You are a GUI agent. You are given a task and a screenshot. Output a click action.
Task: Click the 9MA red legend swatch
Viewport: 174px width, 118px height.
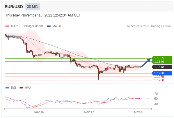point(21,88)
